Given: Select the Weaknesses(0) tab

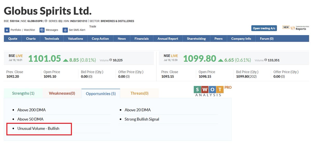Looking at the screenshot, I should [62, 93].
